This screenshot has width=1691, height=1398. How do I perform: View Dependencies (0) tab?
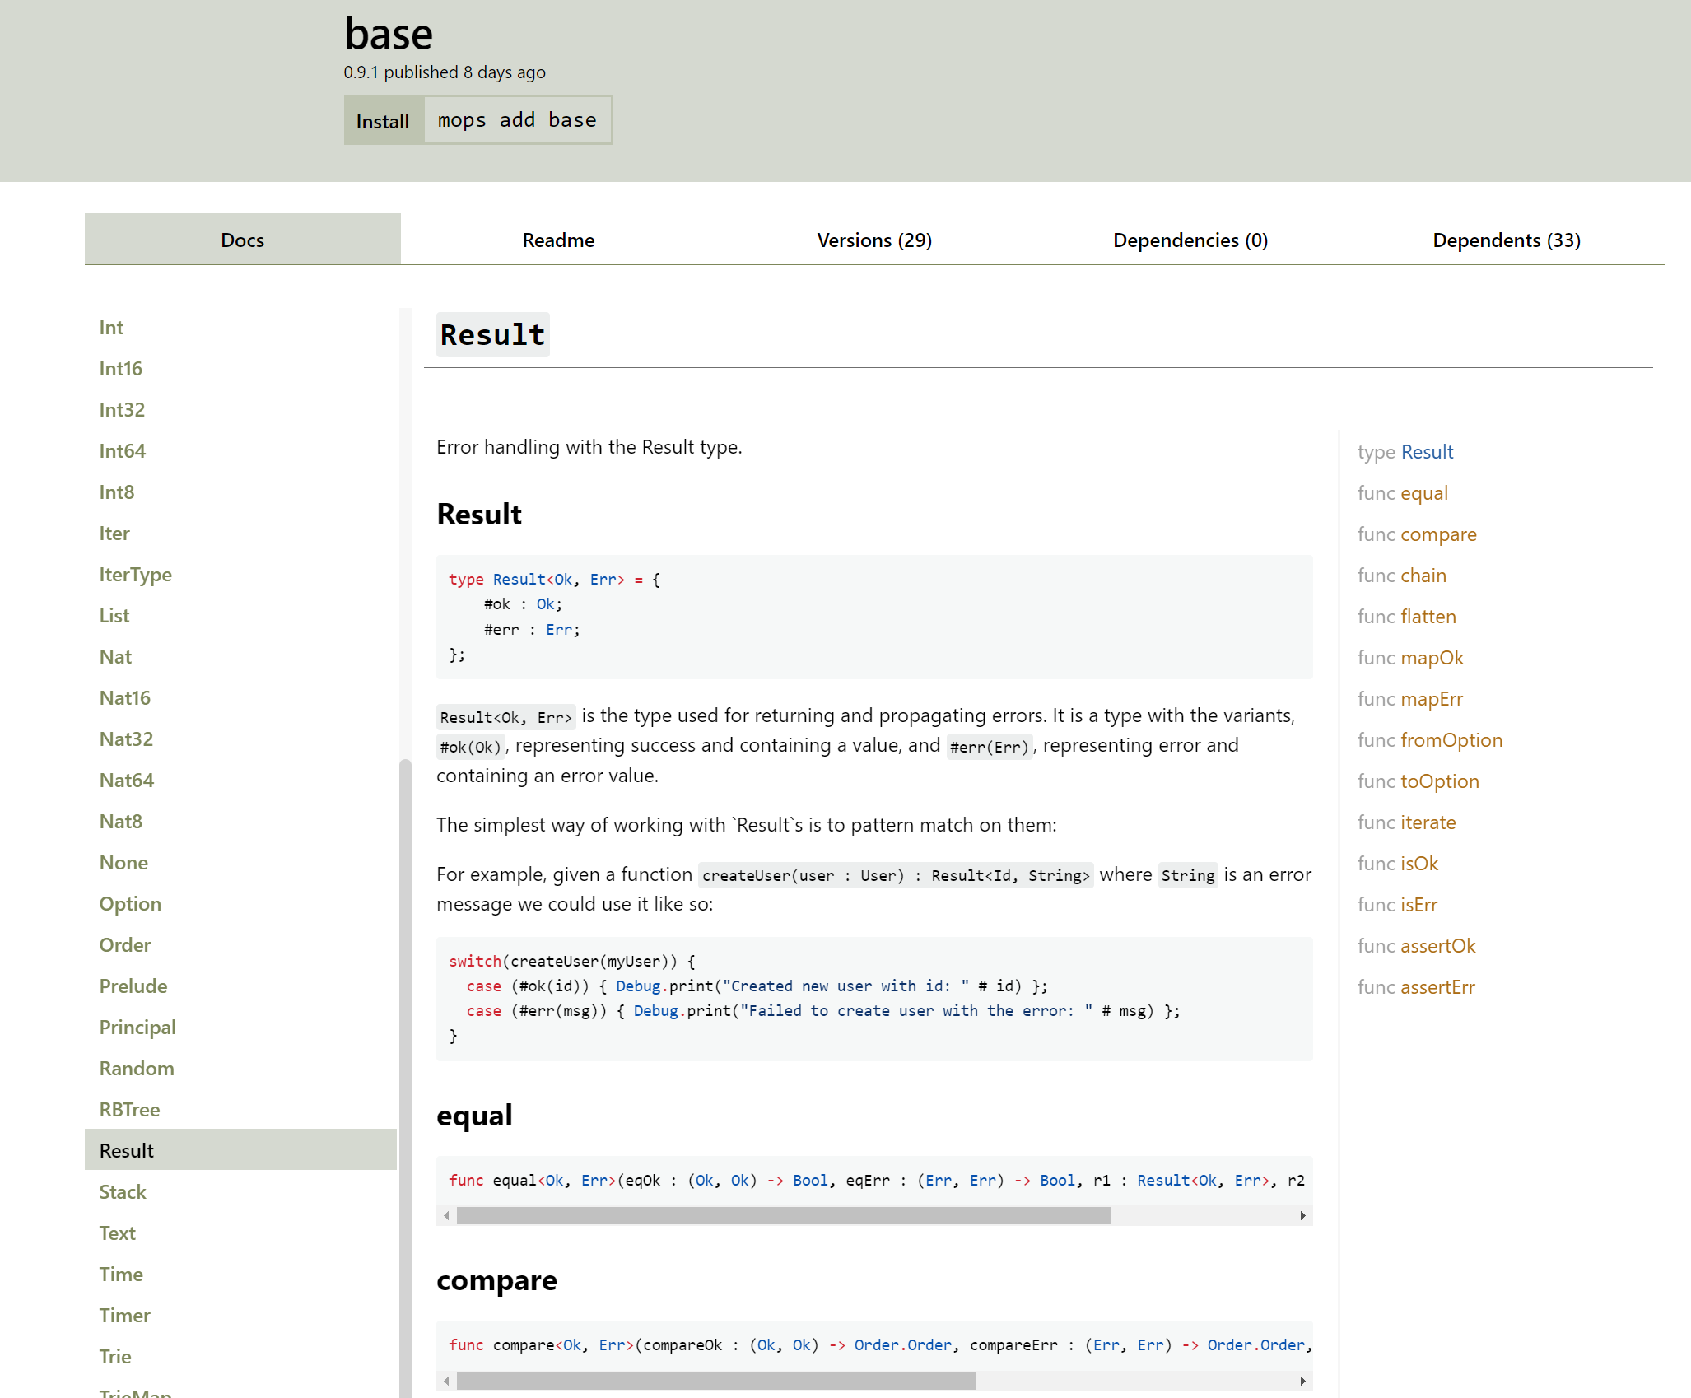pyautogui.click(x=1190, y=240)
